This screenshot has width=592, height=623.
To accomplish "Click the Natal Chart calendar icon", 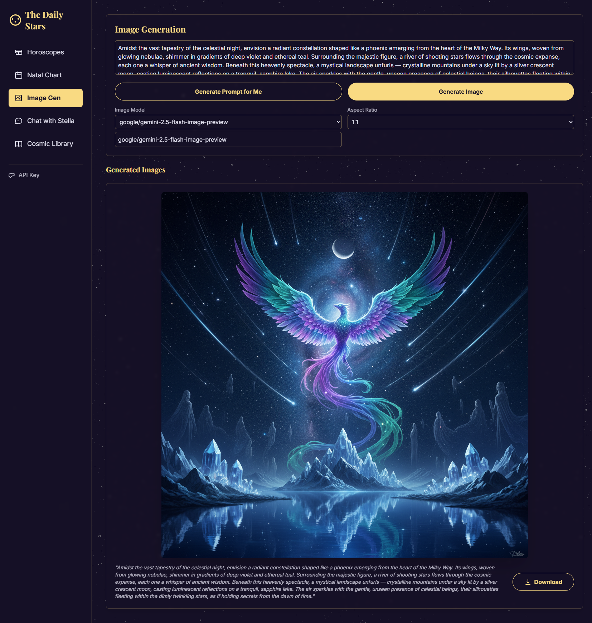I will (x=19, y=75).
